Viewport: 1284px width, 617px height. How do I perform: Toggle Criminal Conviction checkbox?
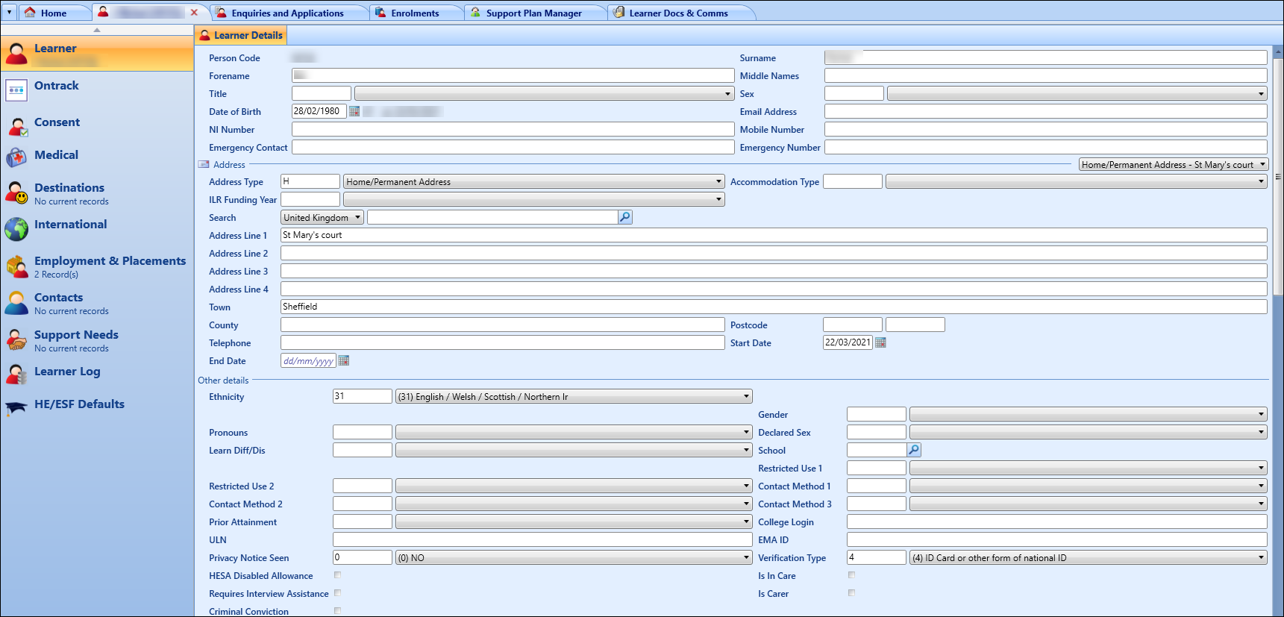tap(337, 611)
